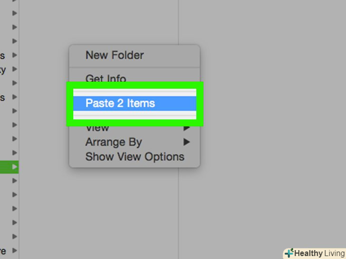Expand the folder row ending in "re"
Viewport: 346px width, 259px height.
[x=15, y=250]
